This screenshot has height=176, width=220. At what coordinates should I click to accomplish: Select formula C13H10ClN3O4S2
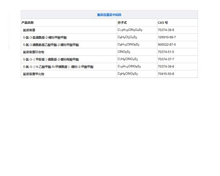(130, 30)
